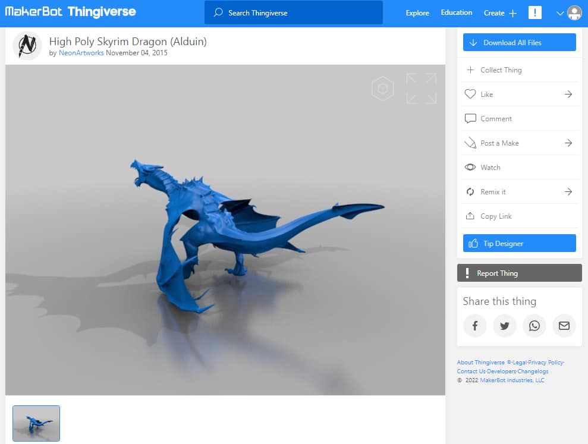Image resolution: width=588 pixels, height=444 pixels.
Task: Focus the Search Thingiverse field
Action: click(294, 12)
